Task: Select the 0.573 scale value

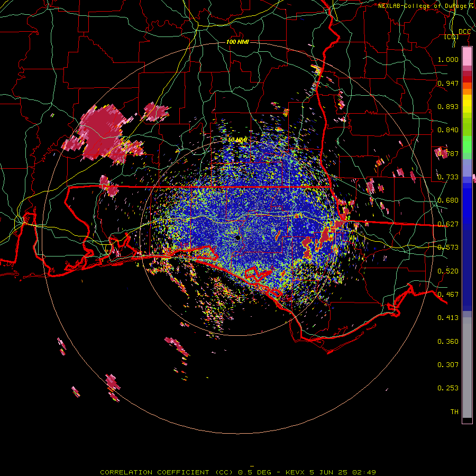Action: 448,247
